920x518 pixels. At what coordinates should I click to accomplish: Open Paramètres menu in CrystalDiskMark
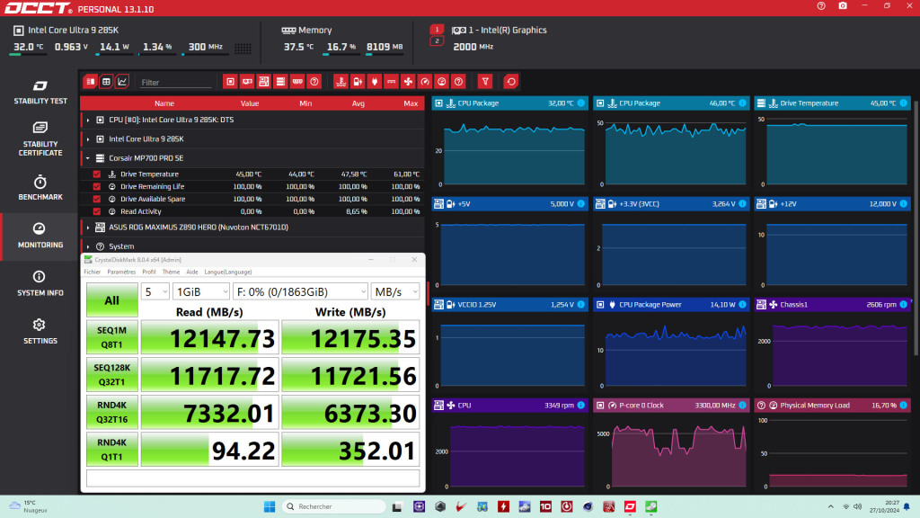tap(121, 272)
